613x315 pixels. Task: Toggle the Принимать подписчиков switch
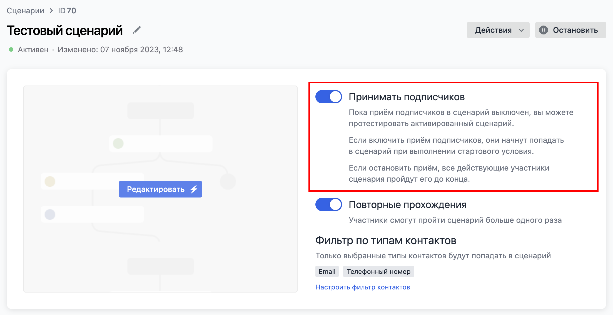(328, 97)
